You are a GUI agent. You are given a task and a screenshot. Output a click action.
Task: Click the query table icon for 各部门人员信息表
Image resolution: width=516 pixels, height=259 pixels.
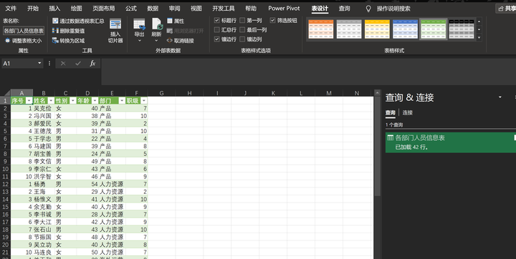pos(391,137)
